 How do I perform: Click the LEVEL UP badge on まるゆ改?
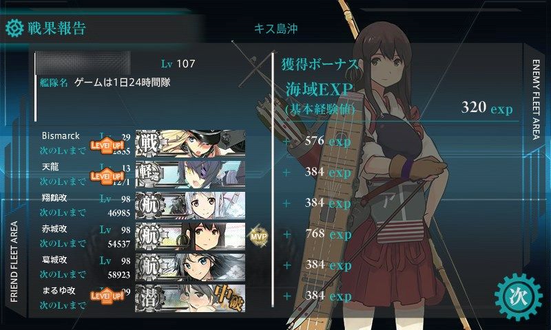[107, 296]
